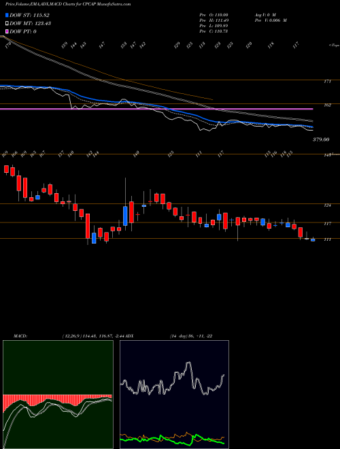The width and height of the screenshot is (340, 449).
Task: Click the blue DOW ST legend swatch
Action: 7,15
